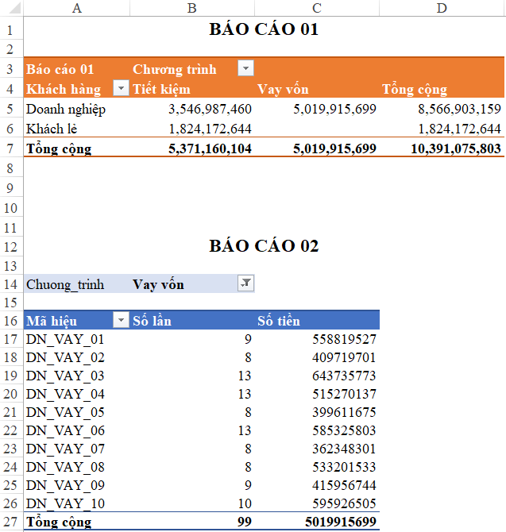Click amount 515270137
Viewport: 506px width, 532px height.
click(x=344, y=394)
